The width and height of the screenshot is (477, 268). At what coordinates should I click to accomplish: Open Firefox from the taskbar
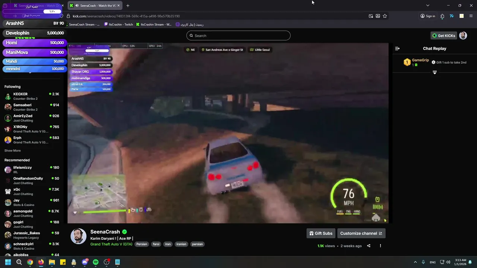[41, 262]
